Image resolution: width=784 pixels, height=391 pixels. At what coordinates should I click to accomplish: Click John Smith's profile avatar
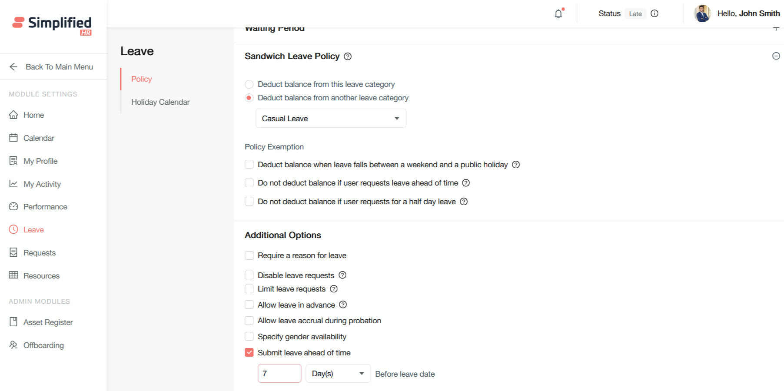pos(702,13)
